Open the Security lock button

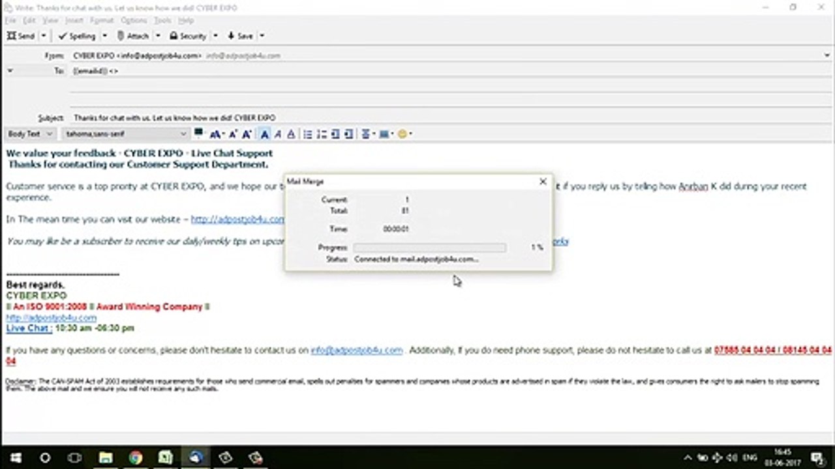click(x=188, y=36)
